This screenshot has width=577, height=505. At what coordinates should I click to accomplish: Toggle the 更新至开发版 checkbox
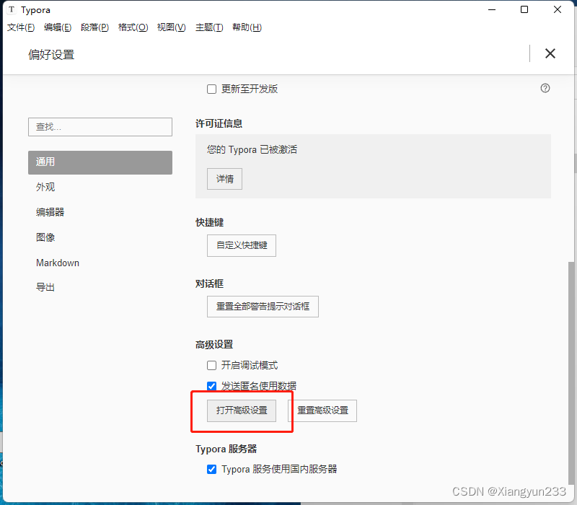(x=211, y=89)
